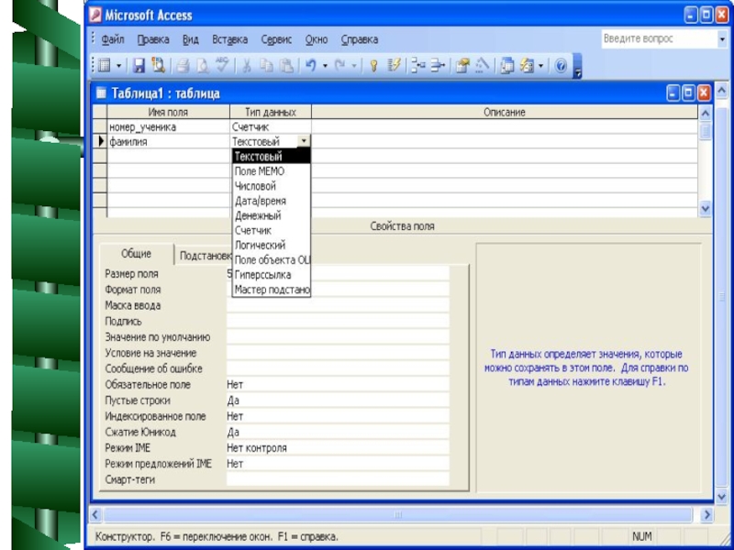This screenshot has height=550, width=734.
Task: Open the Вставка menu
Action: coord(229,39)
